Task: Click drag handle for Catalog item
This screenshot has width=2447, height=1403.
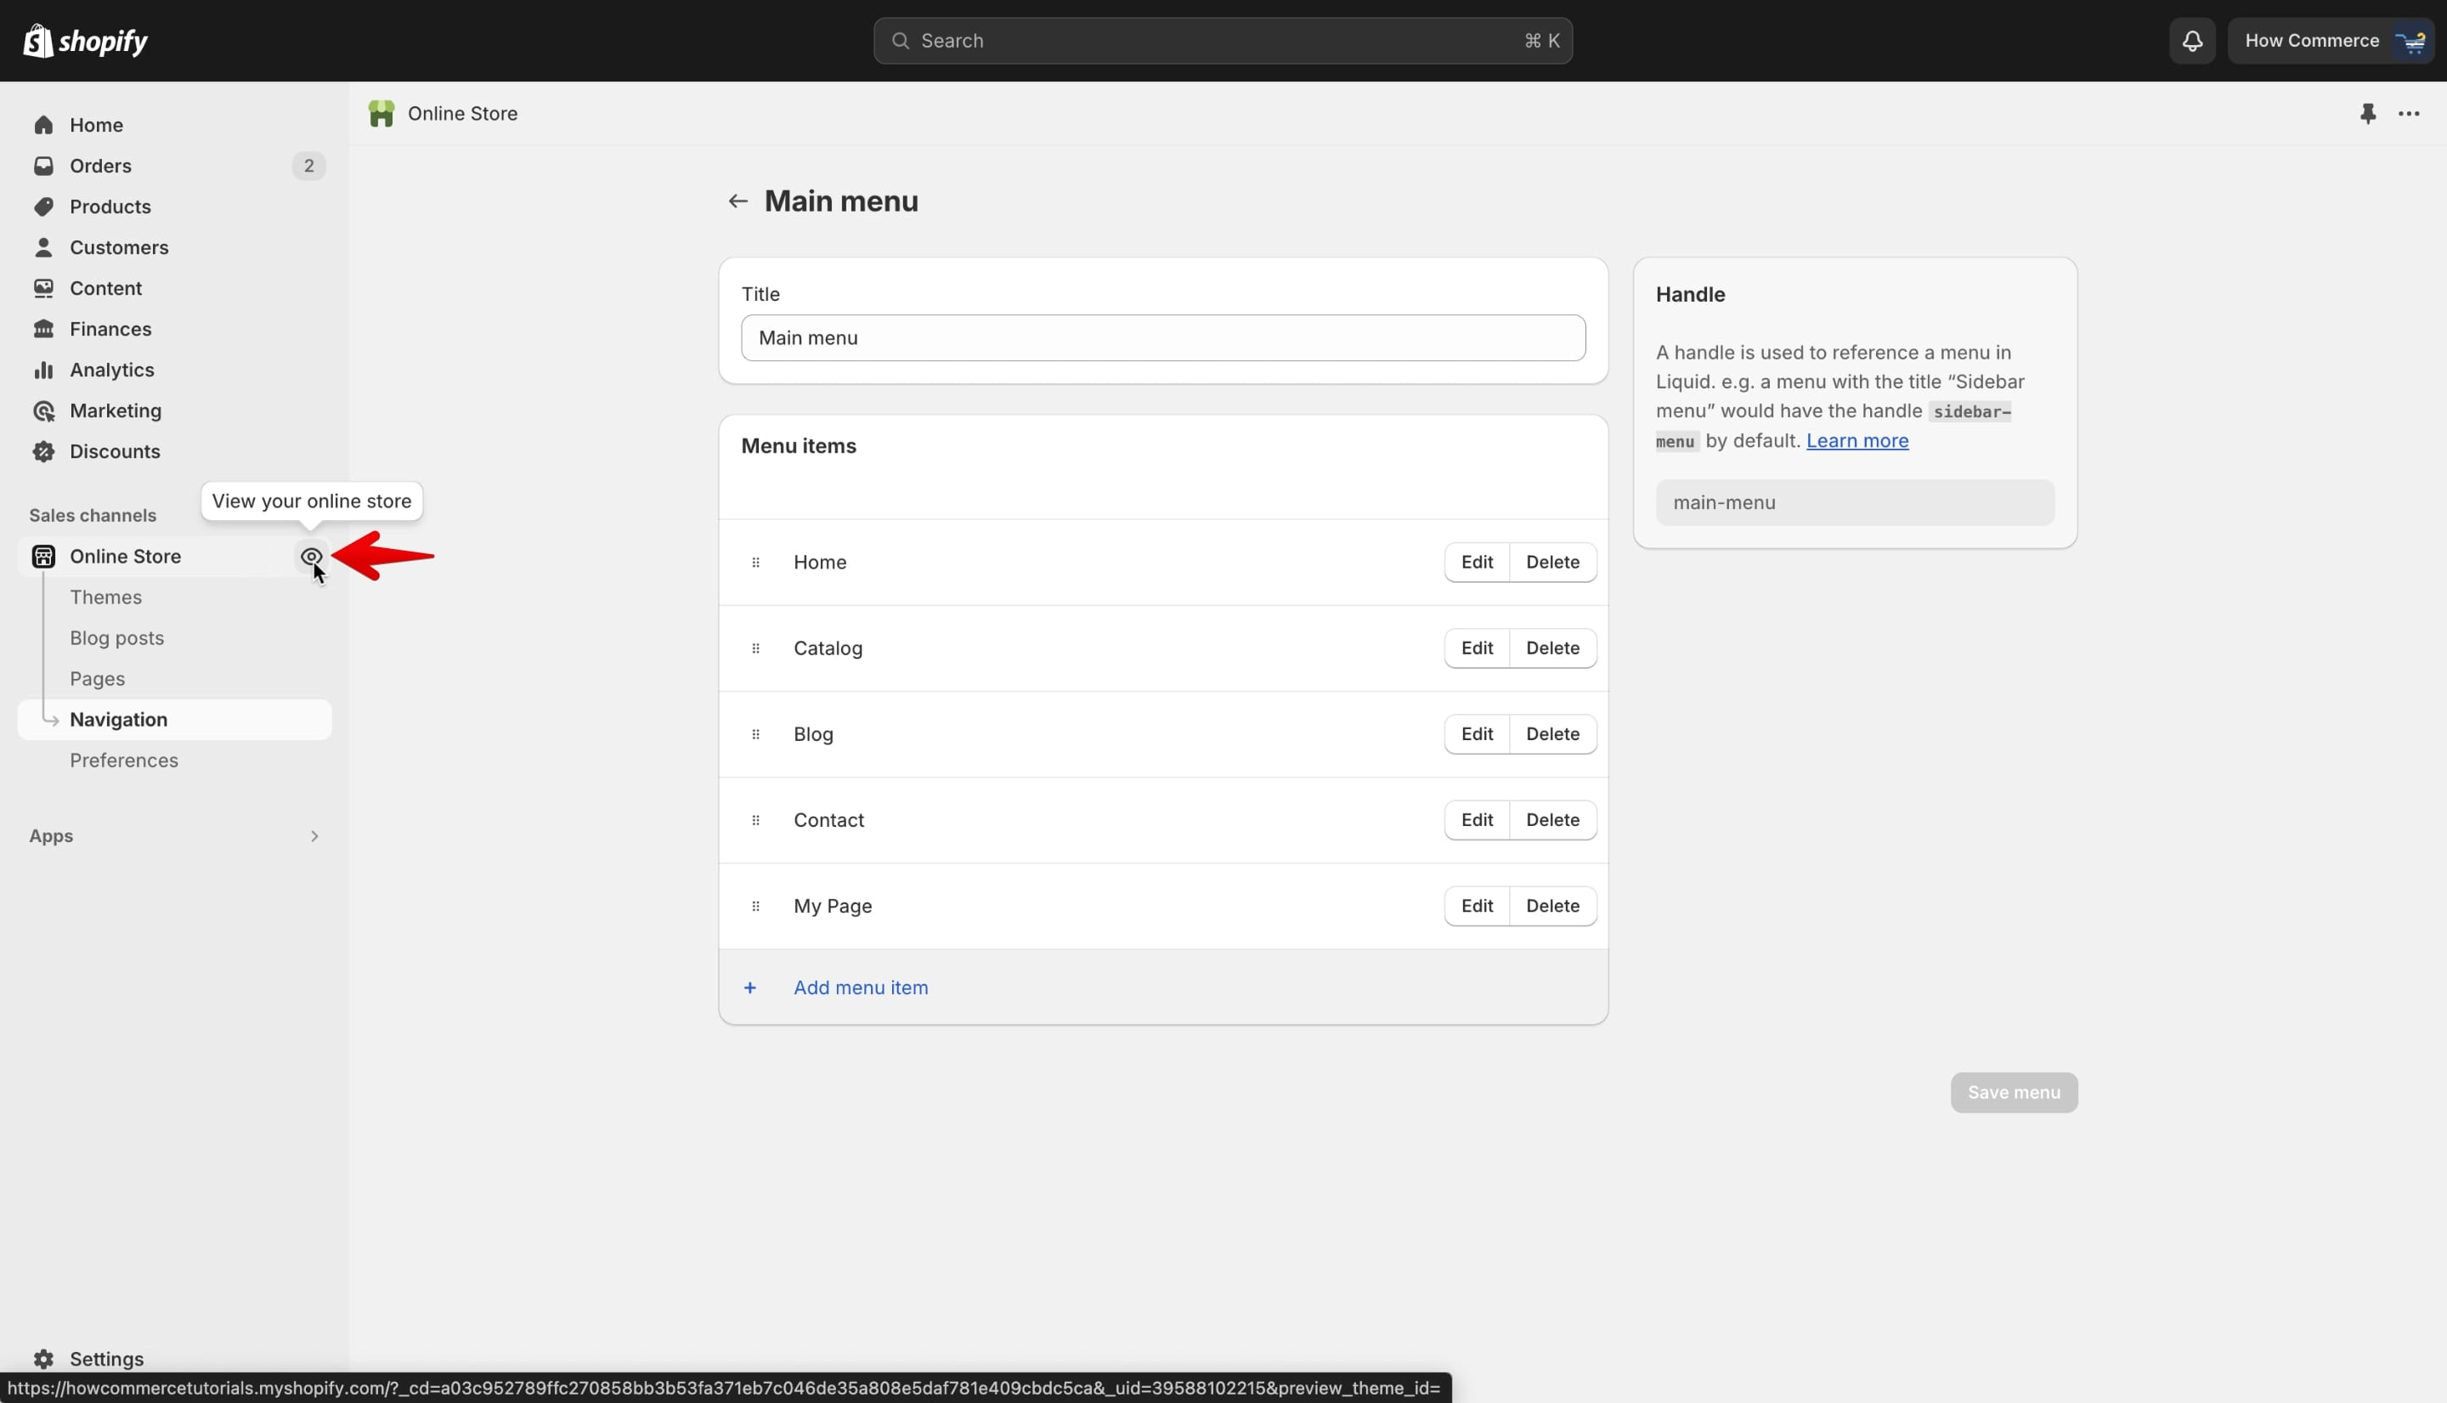Action: click(x=755, y=648)
